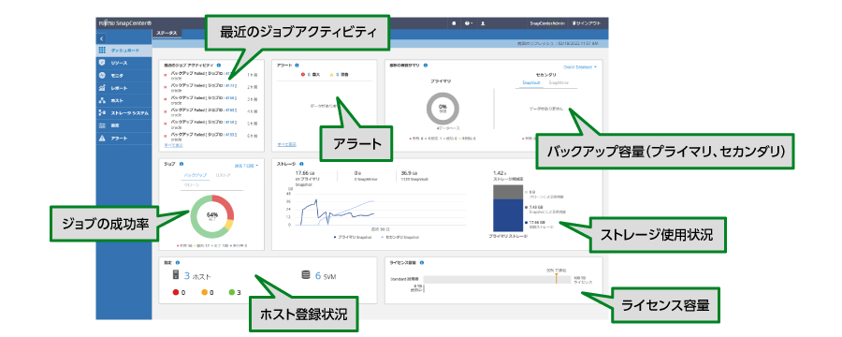
Task: Click the サインアウト link
Action: click(x=588, y=23)
